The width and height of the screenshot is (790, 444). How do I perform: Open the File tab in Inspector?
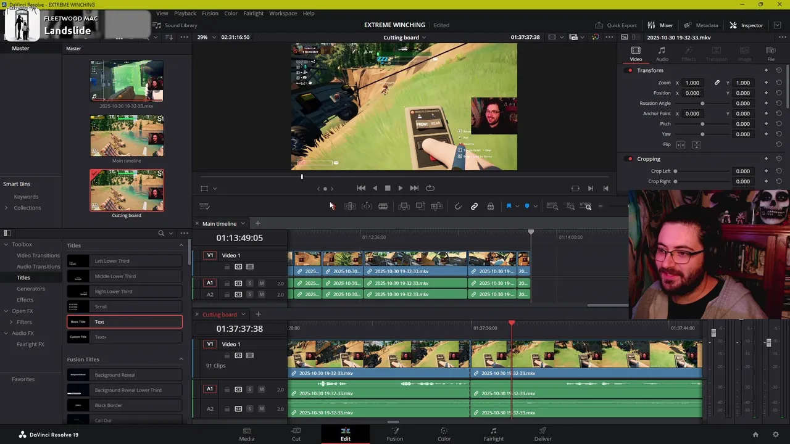[770, 54]
